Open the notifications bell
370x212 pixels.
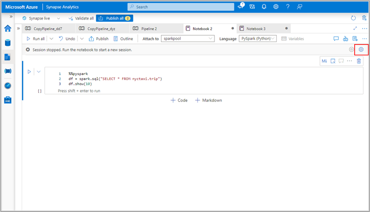[x=264, y=6]
